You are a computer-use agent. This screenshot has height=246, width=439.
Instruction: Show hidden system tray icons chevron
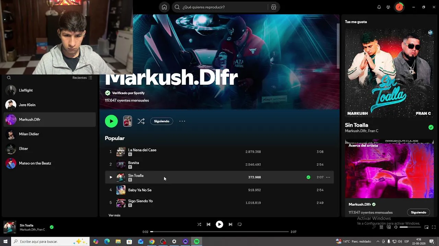coord(378,242)
